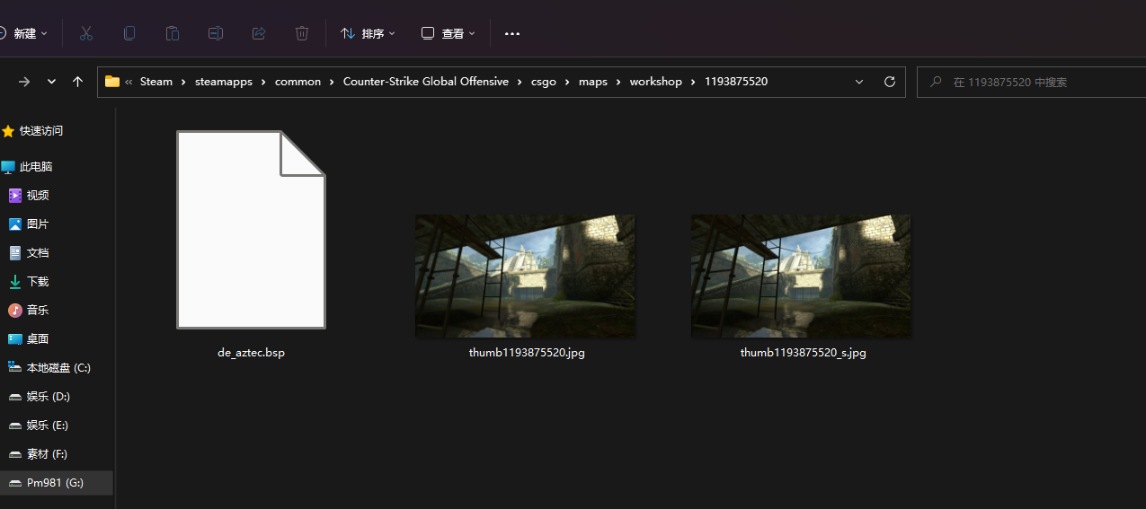Select the de_aztec.bsp file icon
Image resolution: width=1146 pixels, height=509 pixels.
pyautogui.click(x=251, y=230)
